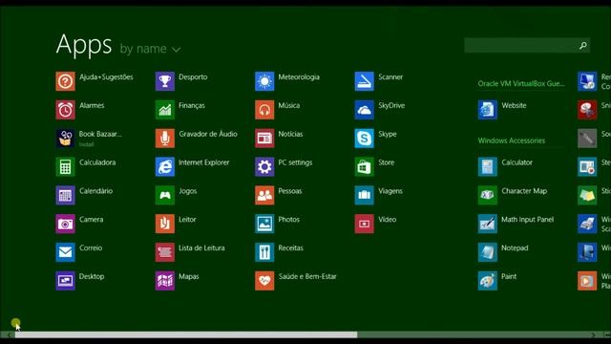Open the Leitor app icon

pos(165,224)
